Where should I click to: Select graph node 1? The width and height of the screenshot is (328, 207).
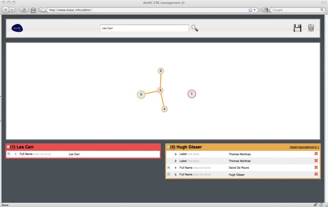[x=192, y=94]
